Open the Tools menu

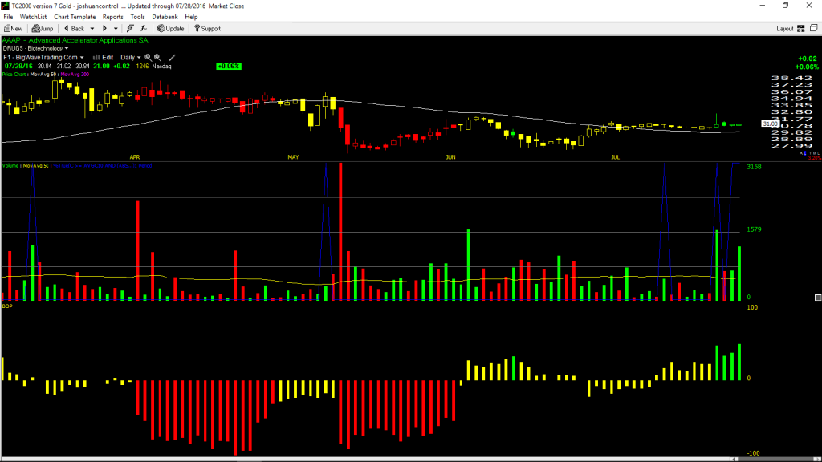137,17
